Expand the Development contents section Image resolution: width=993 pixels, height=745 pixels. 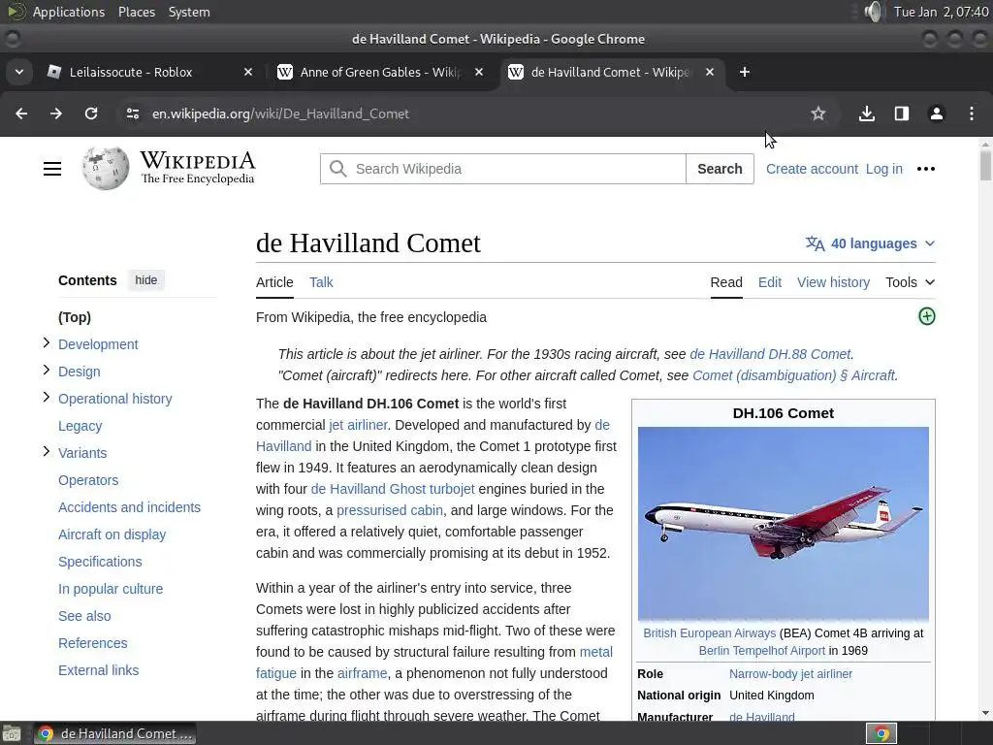47,343
